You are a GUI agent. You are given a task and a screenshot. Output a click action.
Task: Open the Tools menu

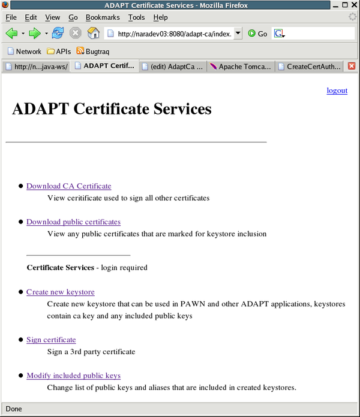pyautogui.click(x=136, y=17)
